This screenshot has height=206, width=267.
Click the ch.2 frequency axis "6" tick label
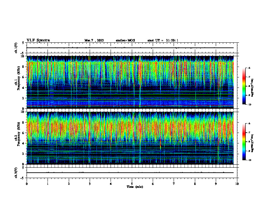click(24, 133)
